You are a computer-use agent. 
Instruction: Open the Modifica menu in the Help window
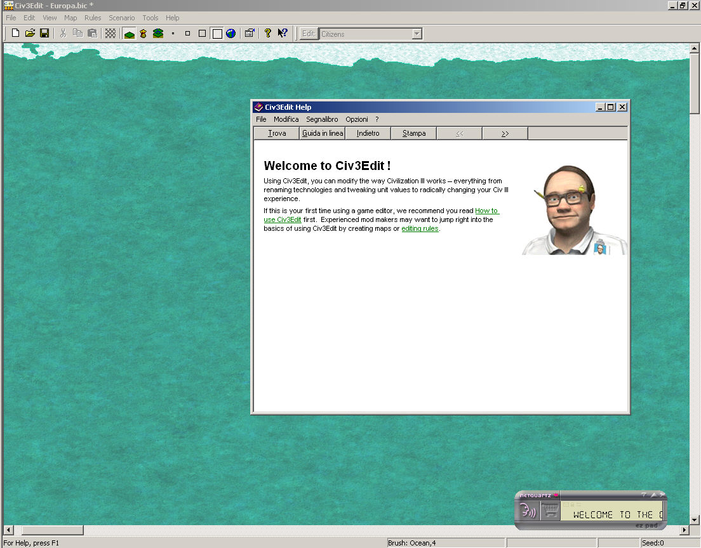[x=286, y=119]
